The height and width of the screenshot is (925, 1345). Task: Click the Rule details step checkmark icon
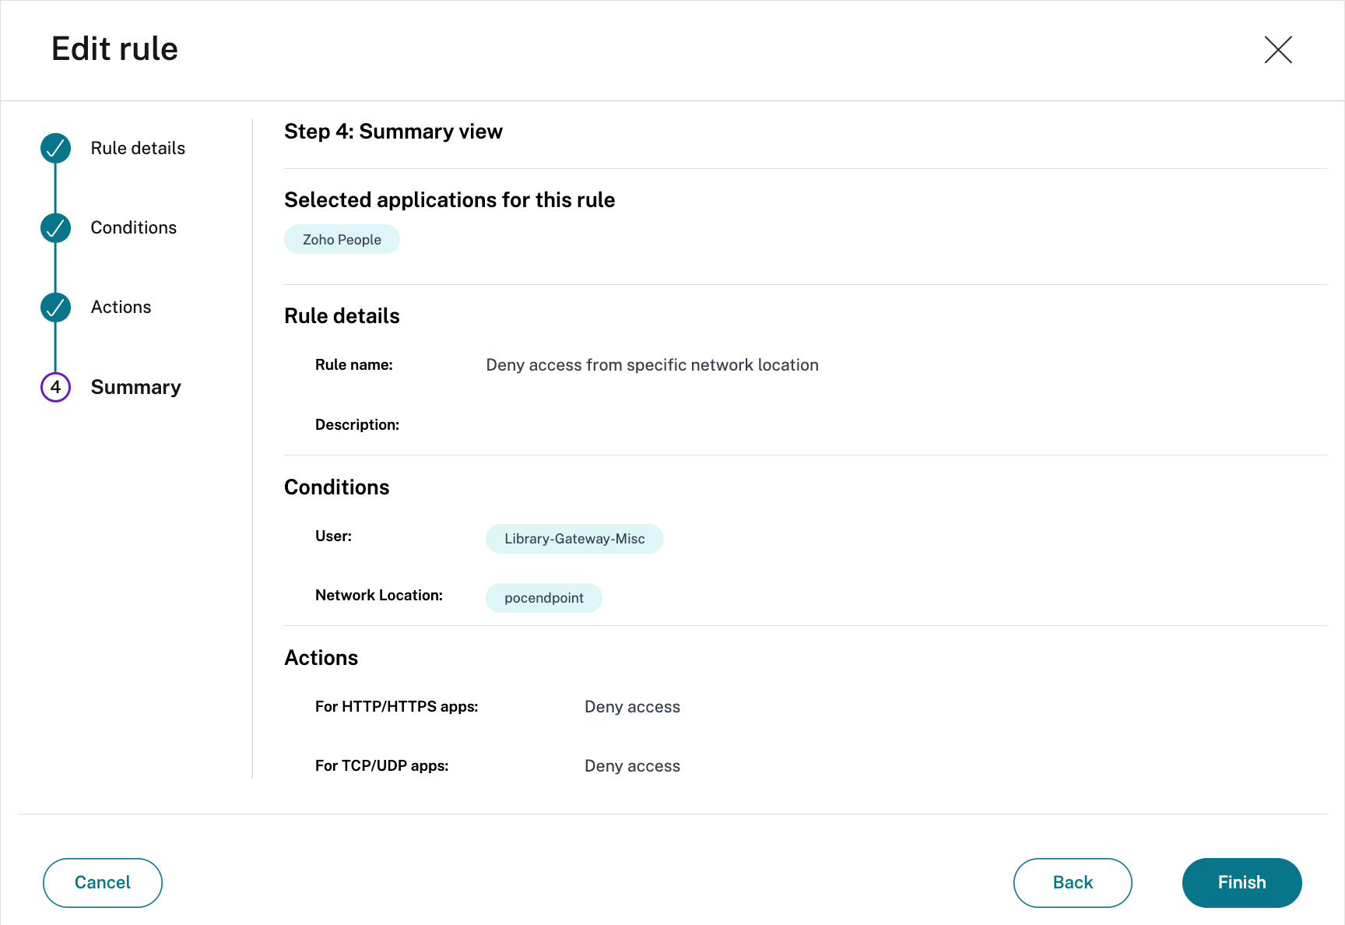click(x=55, y=148)
